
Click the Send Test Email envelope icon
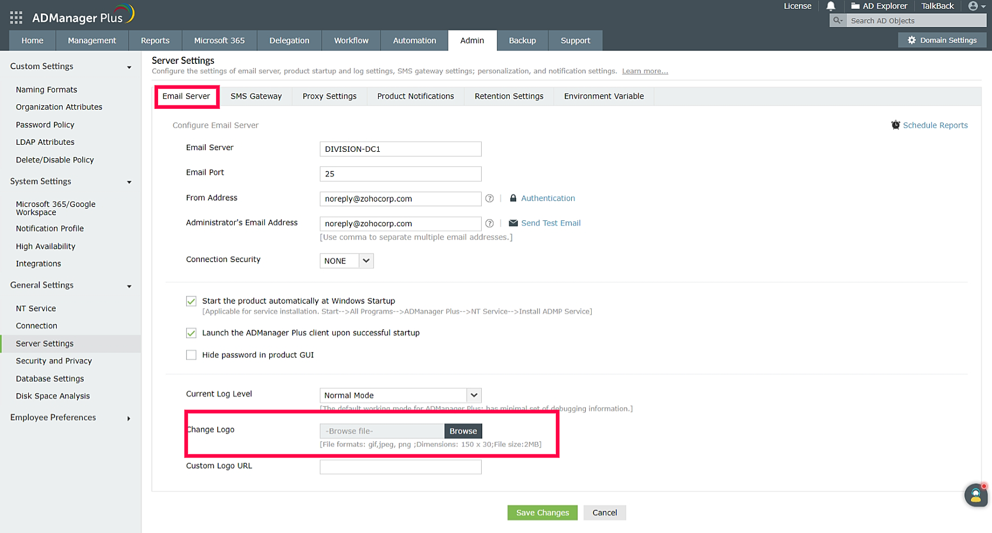tap(513, 223)
